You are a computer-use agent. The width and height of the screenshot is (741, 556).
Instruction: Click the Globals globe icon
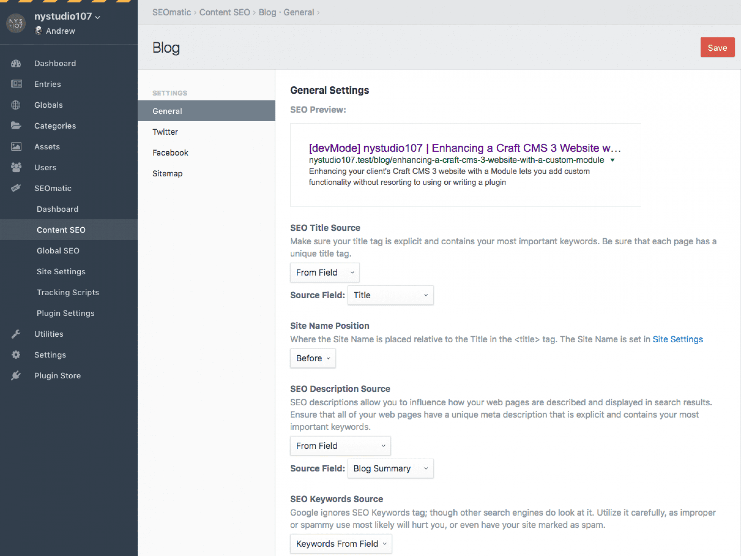[x=15, y=105]
